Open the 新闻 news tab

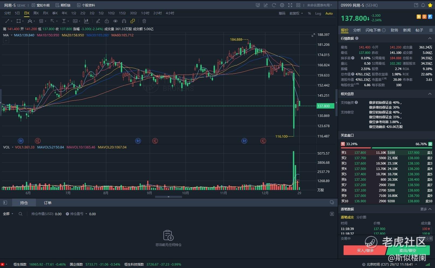pos(407,30)
